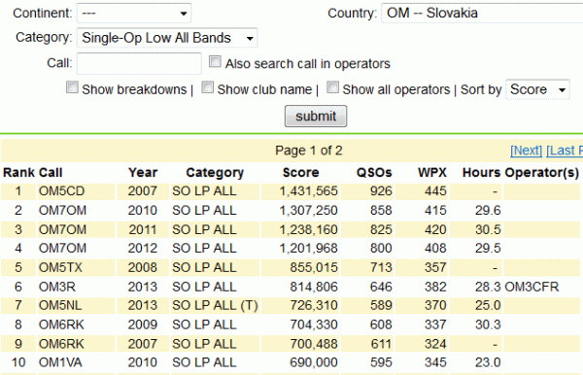Image resolution: width=583 pixels, height=375 pixels.
Task: Select OM6RK call in the 2009 row
Action: point(62,324)
